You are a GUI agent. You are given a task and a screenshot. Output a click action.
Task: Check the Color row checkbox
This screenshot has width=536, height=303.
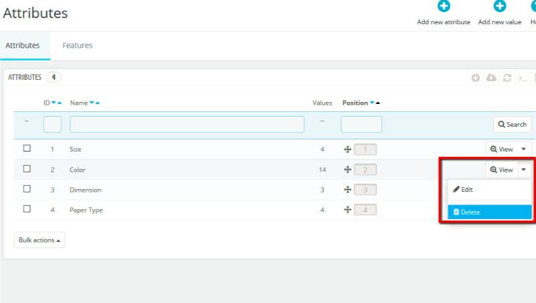pyautogui.click(x=27, y=169)
